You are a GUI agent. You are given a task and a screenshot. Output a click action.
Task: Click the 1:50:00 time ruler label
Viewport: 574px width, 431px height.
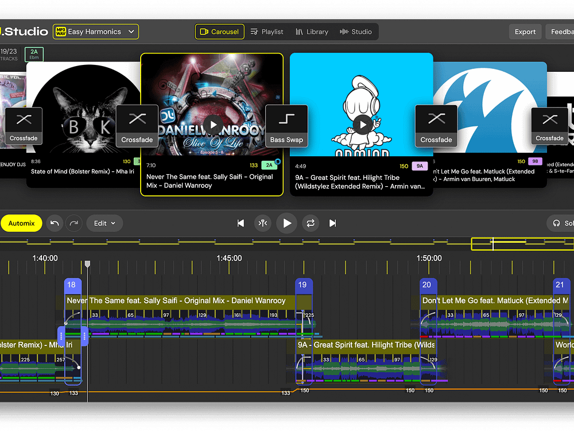point(429,259)
